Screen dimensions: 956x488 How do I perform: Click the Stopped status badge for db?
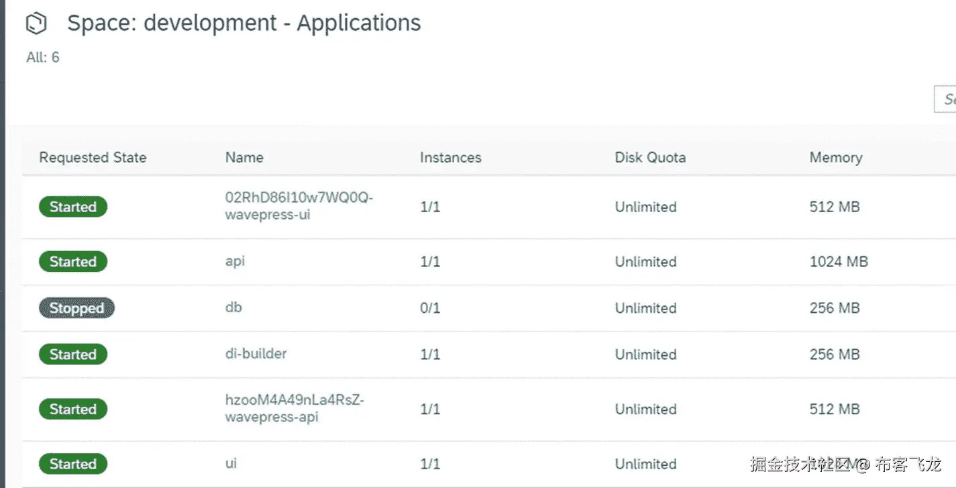point(76,308)
